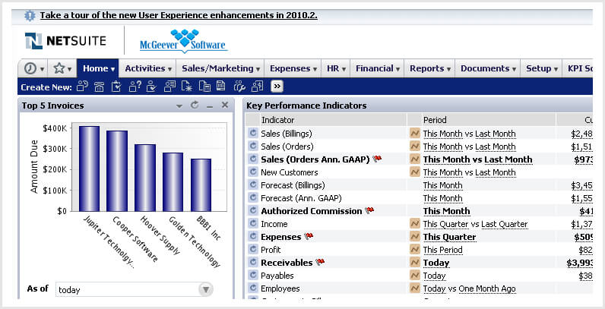Click the phone call icon in Create New

point(100,87)
